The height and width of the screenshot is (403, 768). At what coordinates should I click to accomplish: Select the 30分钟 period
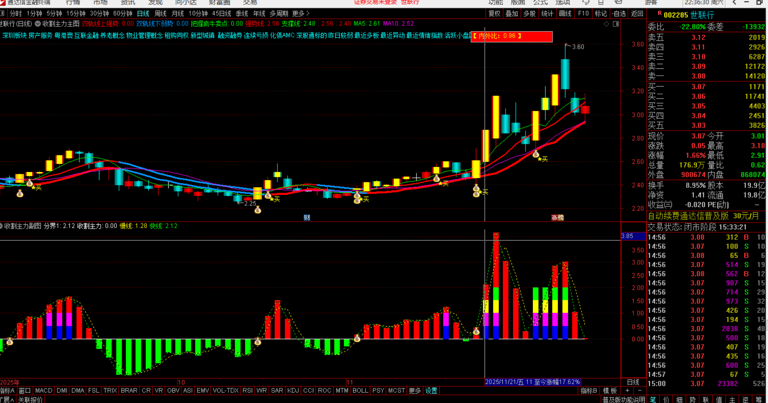coord(99,13)
